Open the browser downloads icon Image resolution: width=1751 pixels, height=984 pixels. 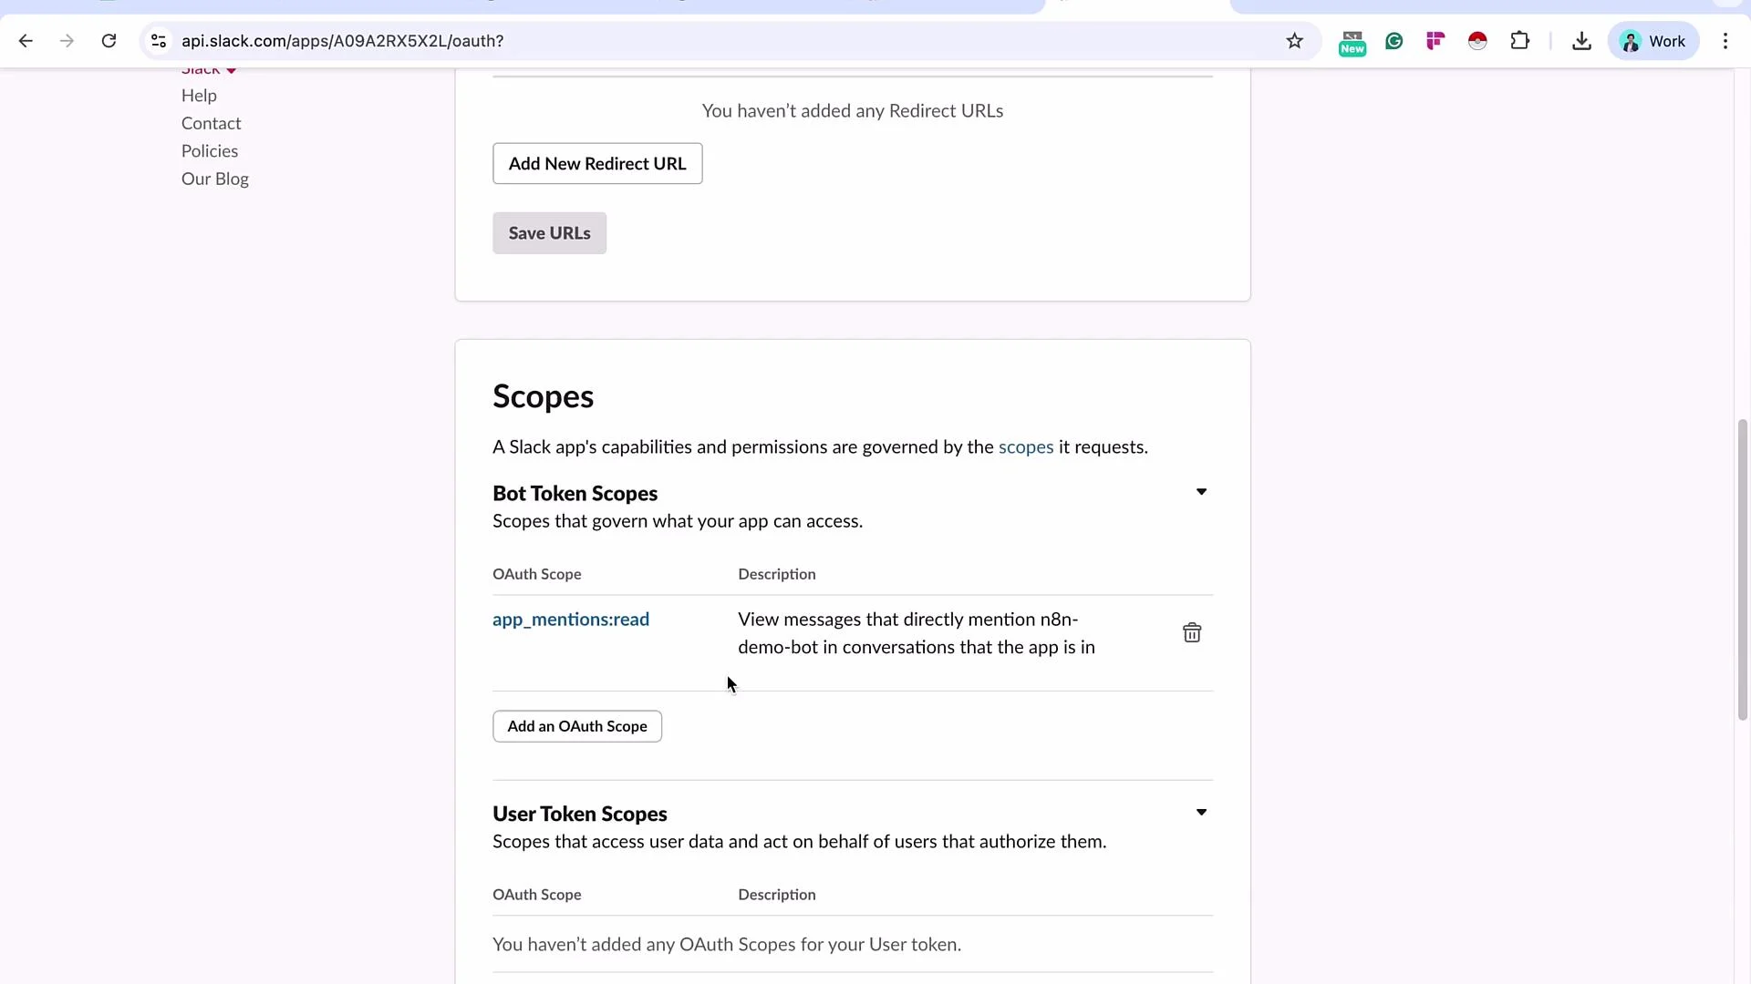[x=1581, y=41]
